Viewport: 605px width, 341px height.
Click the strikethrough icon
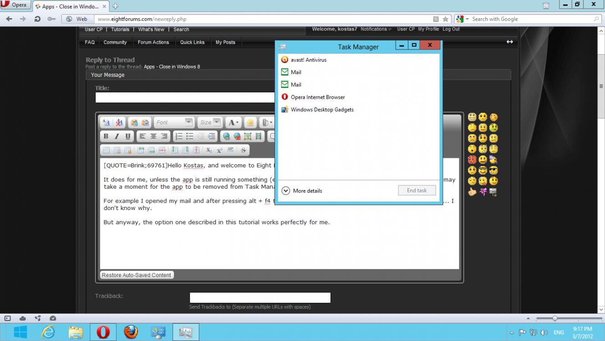(243, 150)
